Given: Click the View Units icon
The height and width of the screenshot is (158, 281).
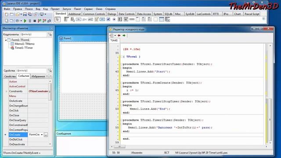Looking at the screenshot, I should point(7,21).
